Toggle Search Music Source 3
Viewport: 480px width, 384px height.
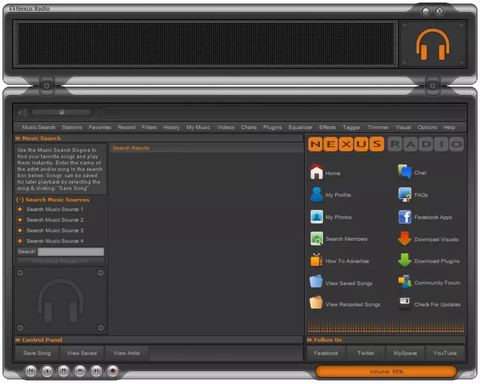click(20, 230)
